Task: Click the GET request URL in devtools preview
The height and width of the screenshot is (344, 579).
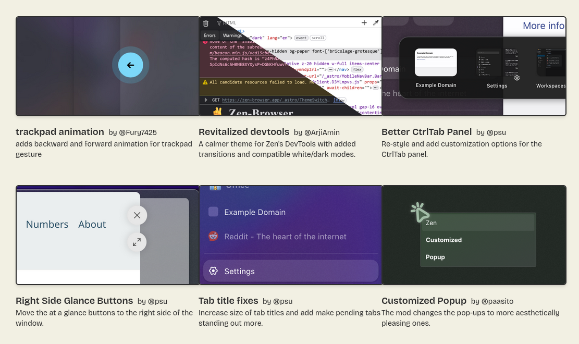Action: click(276, 100)
